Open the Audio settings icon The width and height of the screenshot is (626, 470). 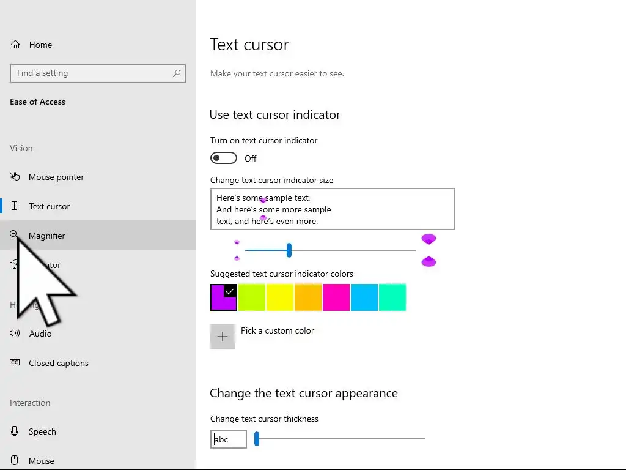15,334
